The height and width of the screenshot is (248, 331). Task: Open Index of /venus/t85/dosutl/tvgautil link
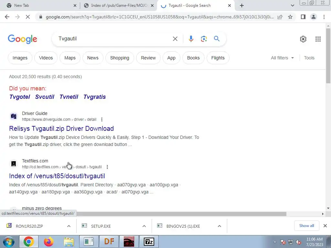(57, 176)
